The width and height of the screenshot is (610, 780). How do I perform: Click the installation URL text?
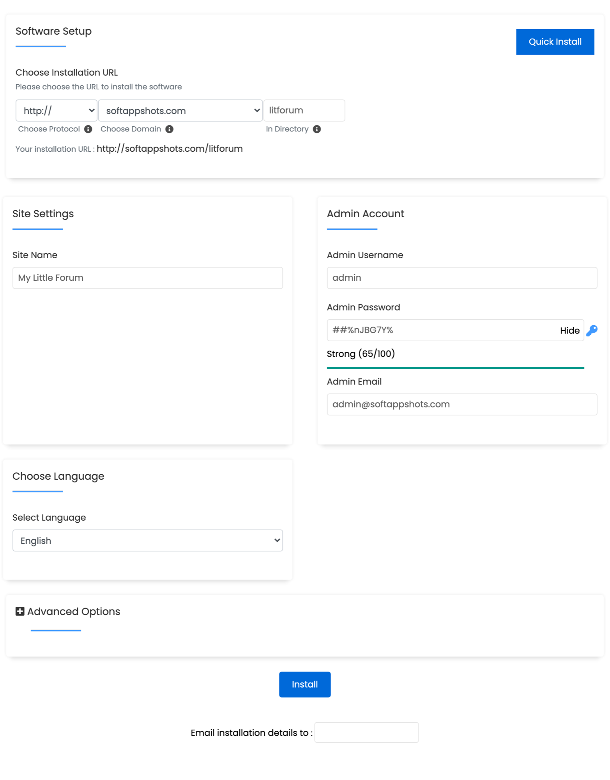(x=170, y=149)
